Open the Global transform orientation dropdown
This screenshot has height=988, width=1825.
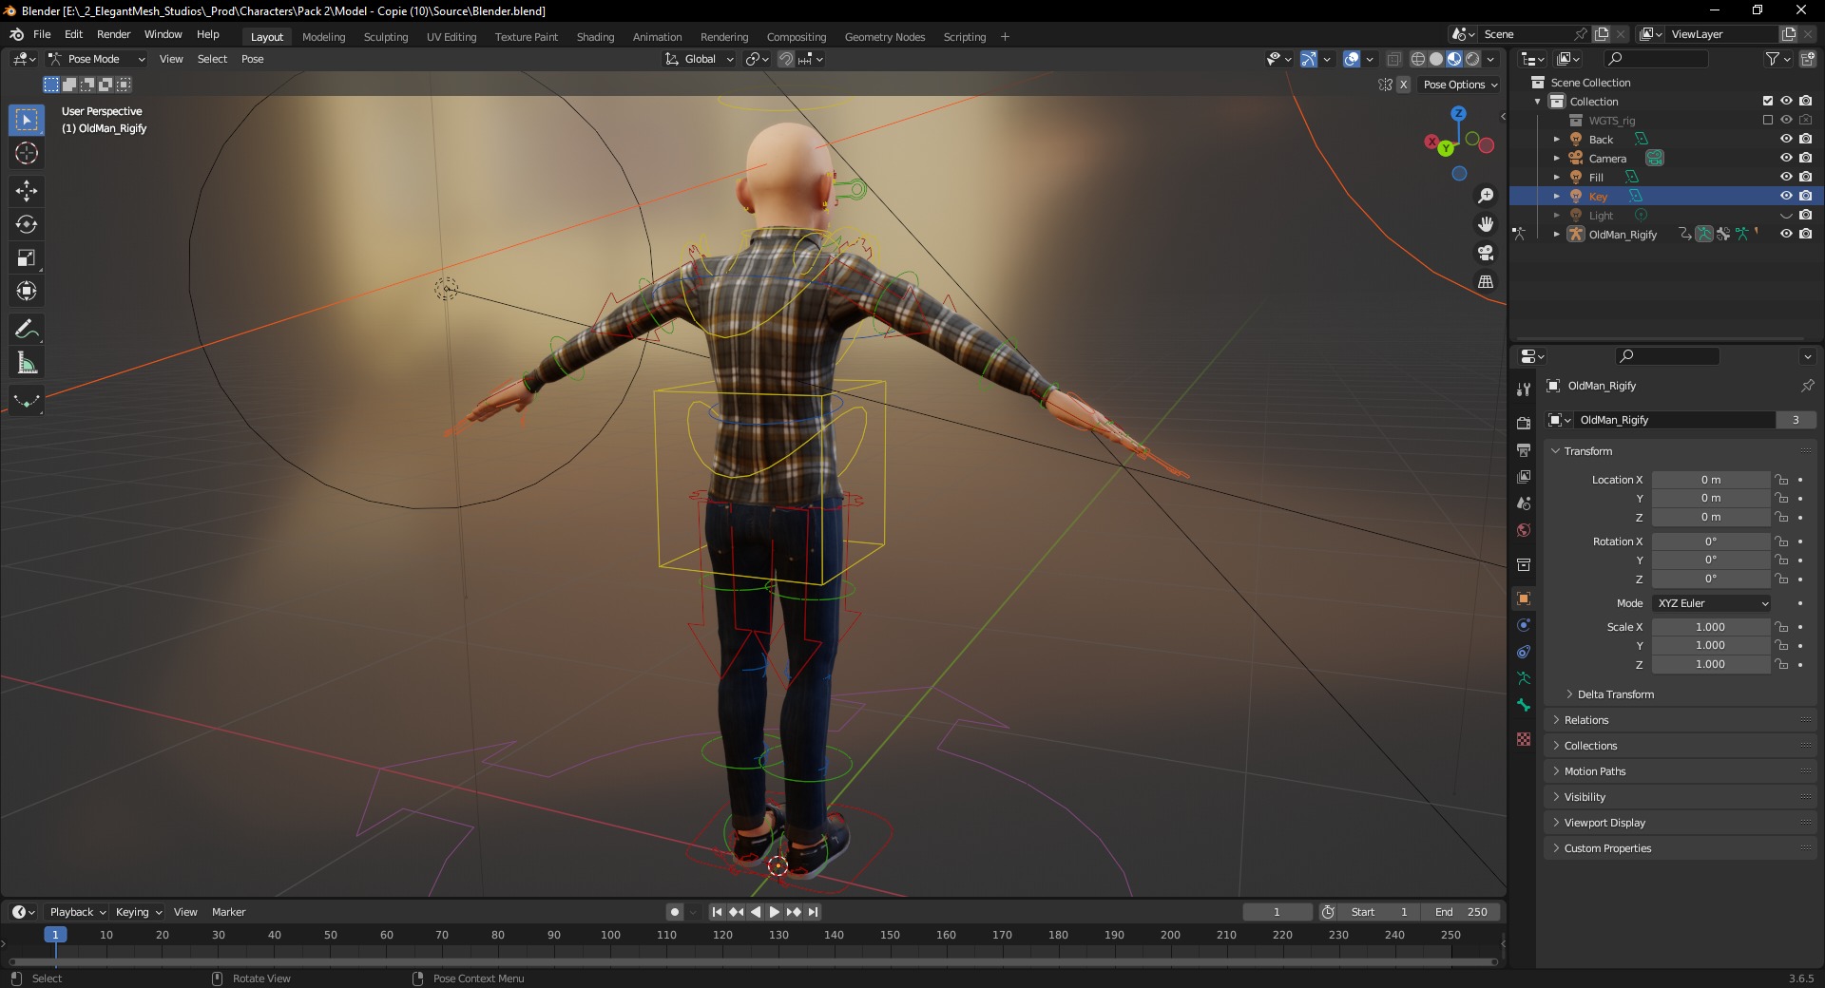pyautogui.click(x=700, y=59)
